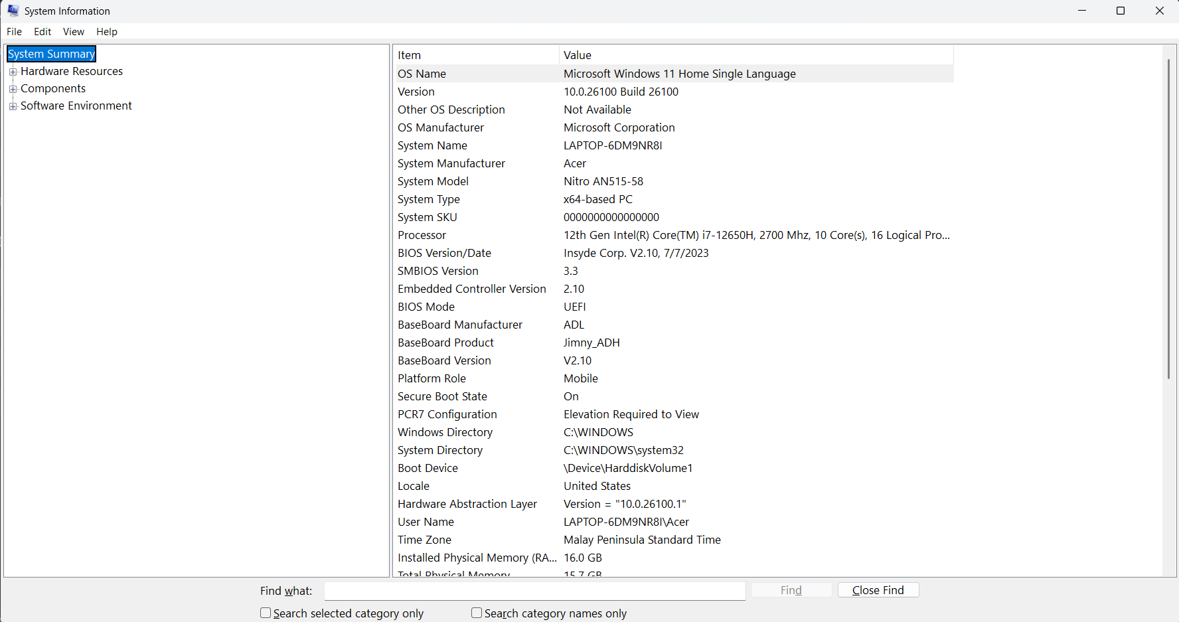
Task: Select the Version item row
Action: (674, 92)
